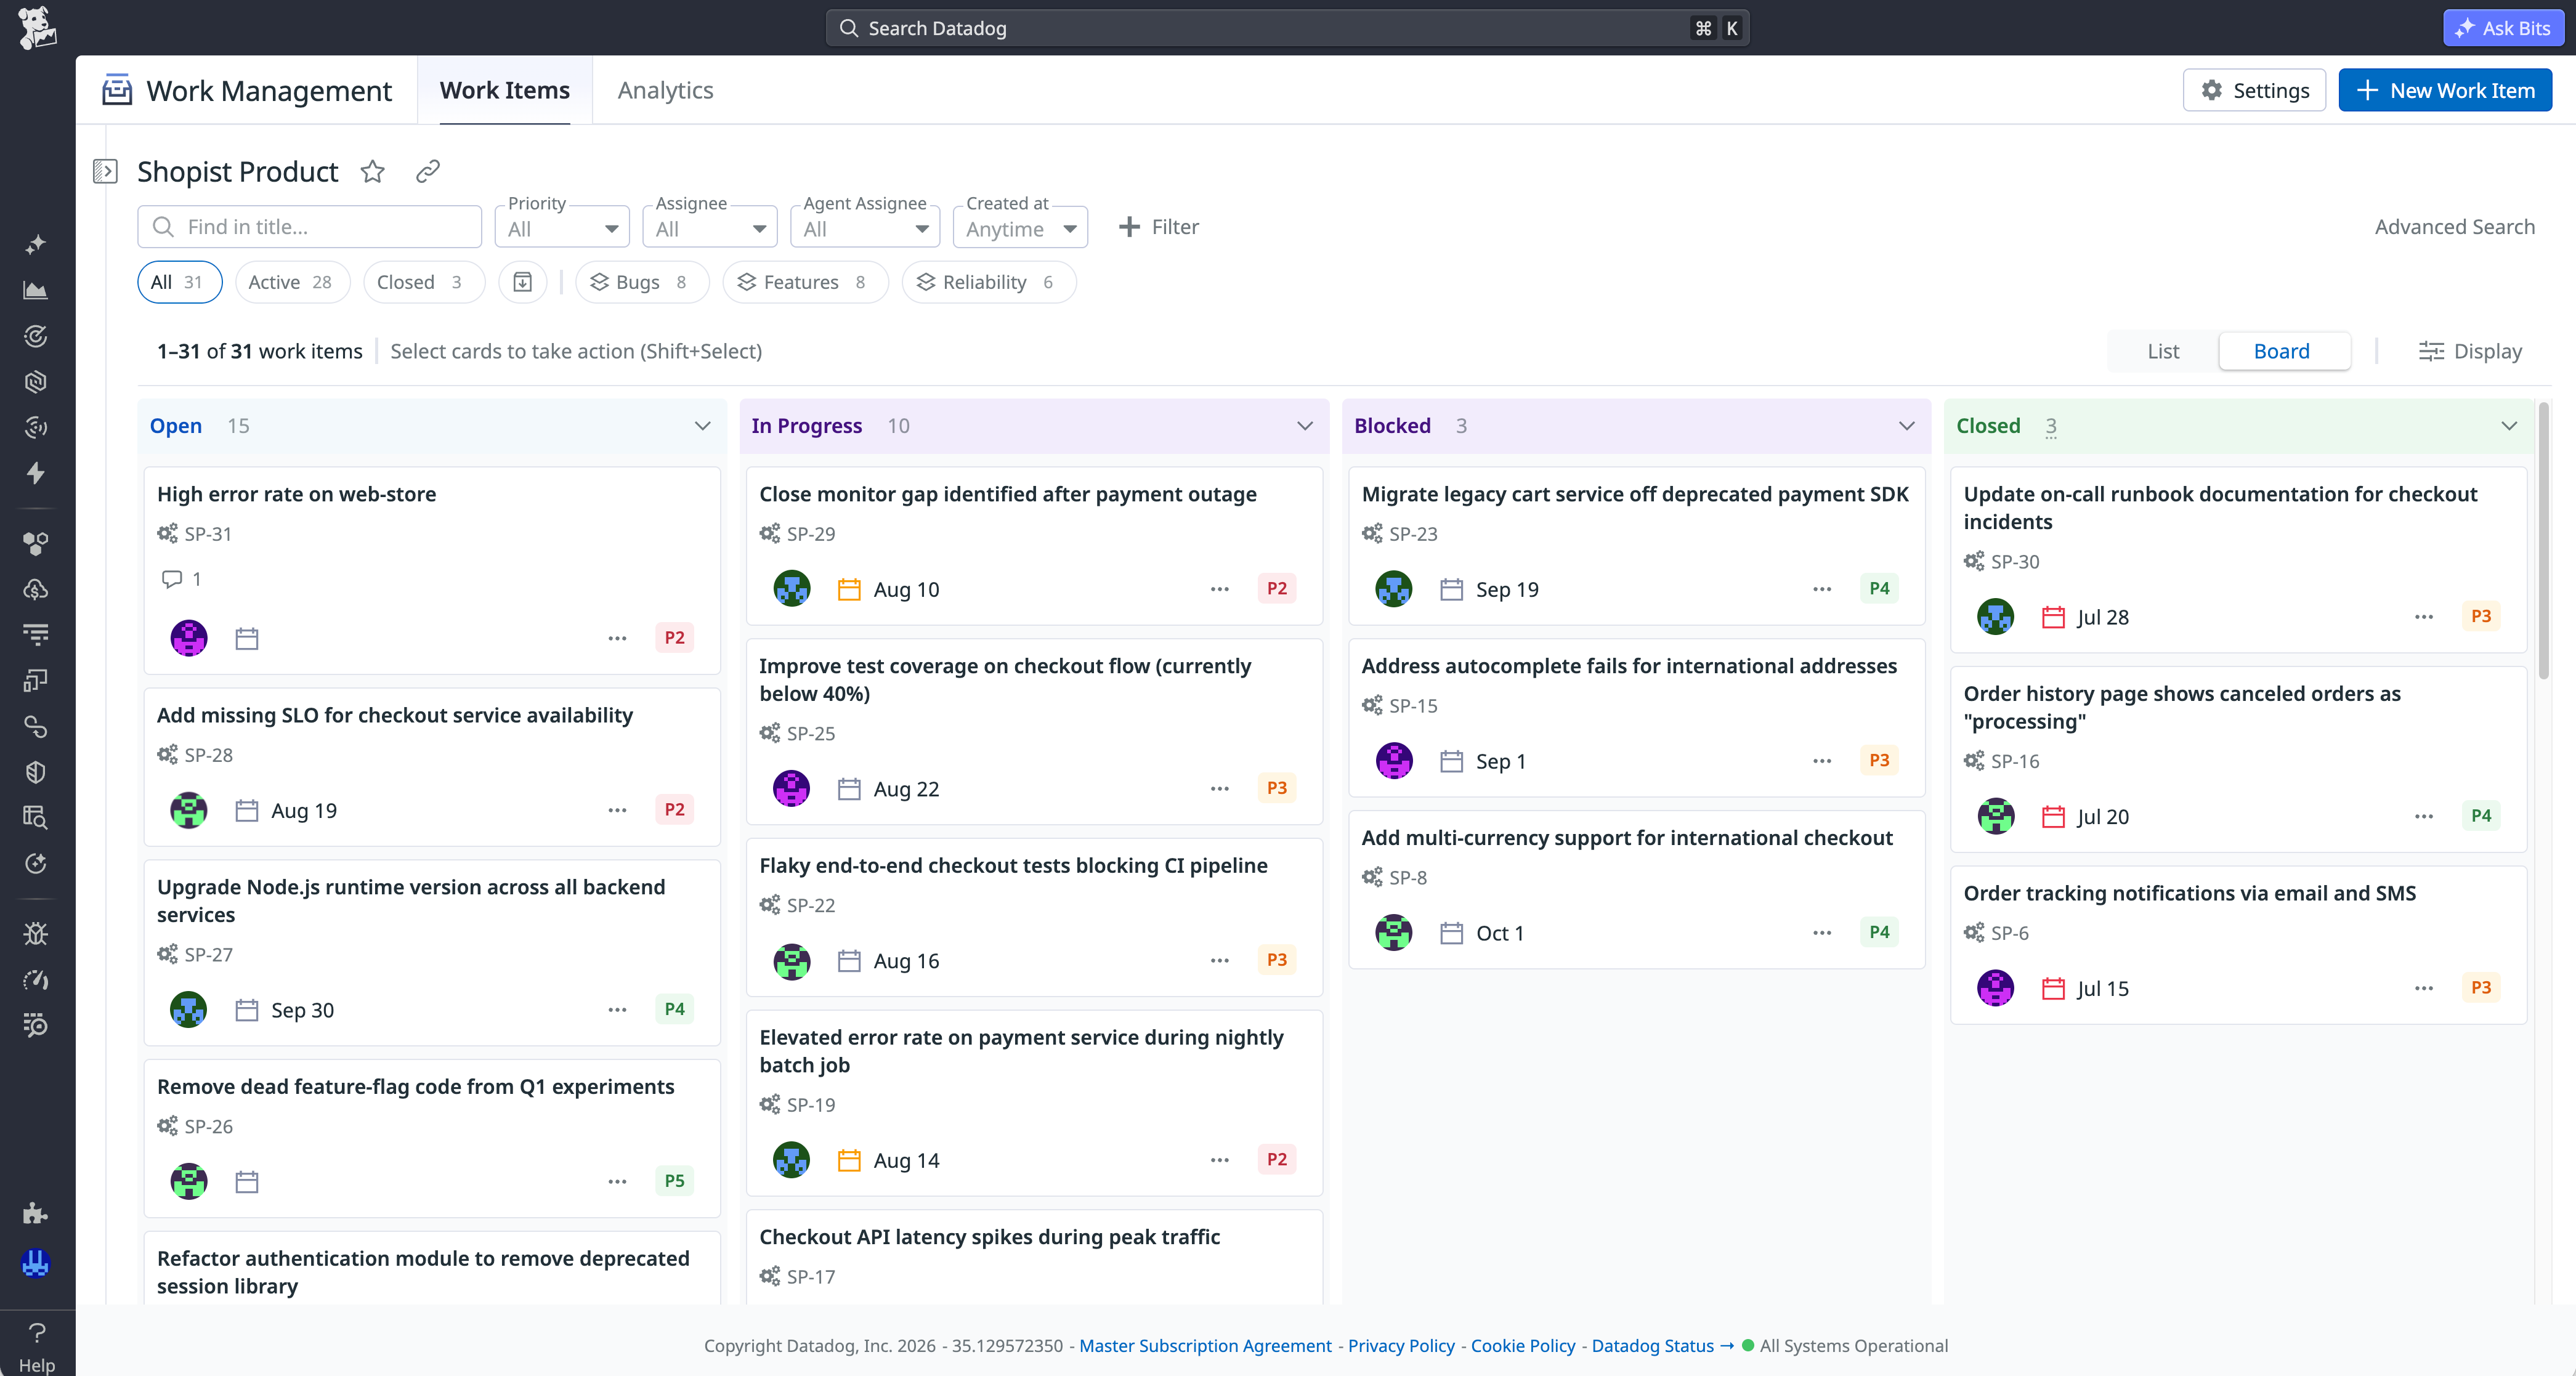
Task: Click the P5 priority badge on SP-26
Action: (675, 1181)
